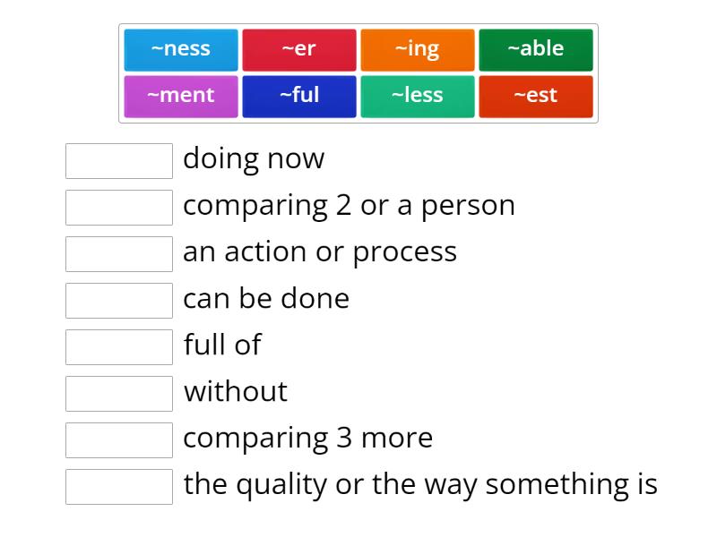This screenshot has height=537, width=717.
Task: Select the blue ~ness suffix tile
Action: (x=181, y=50)
